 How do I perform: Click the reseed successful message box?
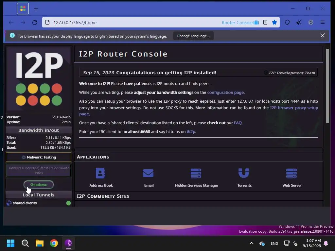click(39, 170)
